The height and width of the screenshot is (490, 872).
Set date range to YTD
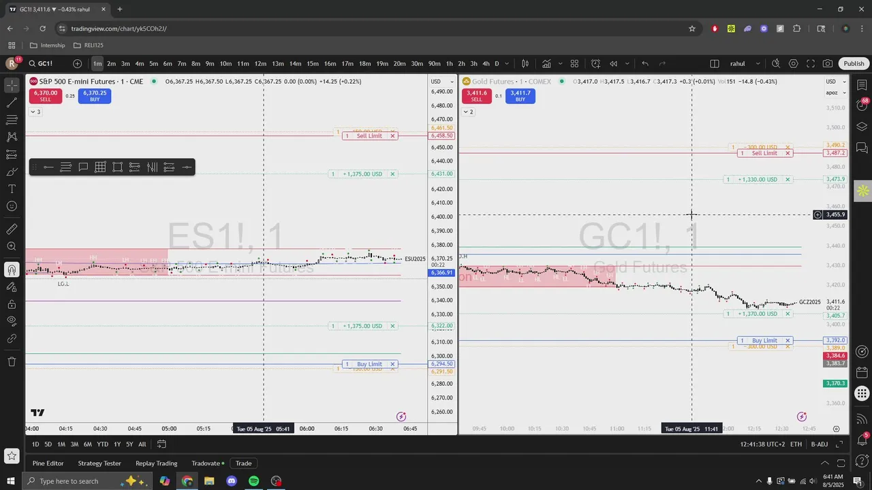pyautogui.click(x=102, y=444)
